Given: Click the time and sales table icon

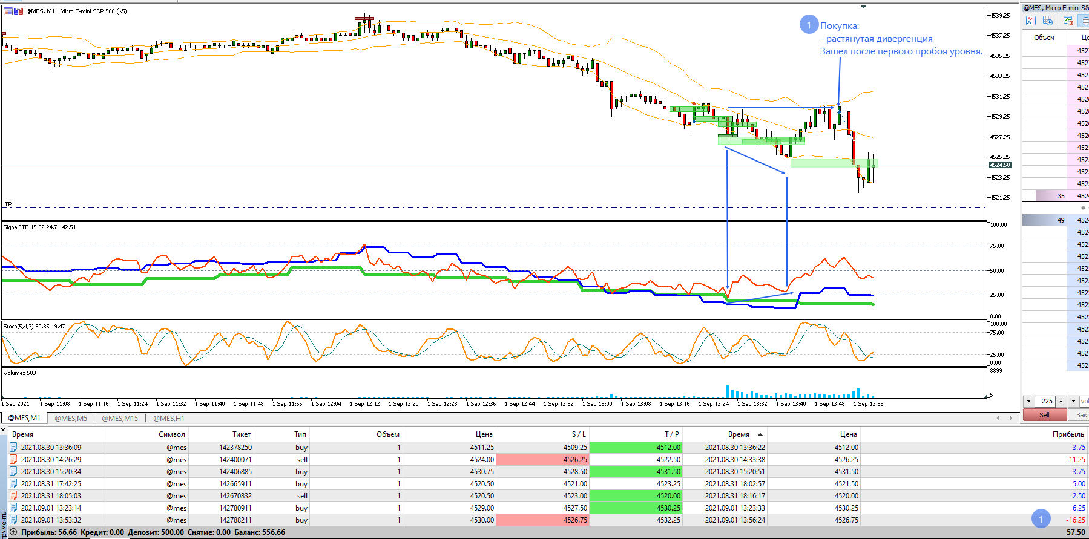Looking at the screenshot, I should [1048, 21].
